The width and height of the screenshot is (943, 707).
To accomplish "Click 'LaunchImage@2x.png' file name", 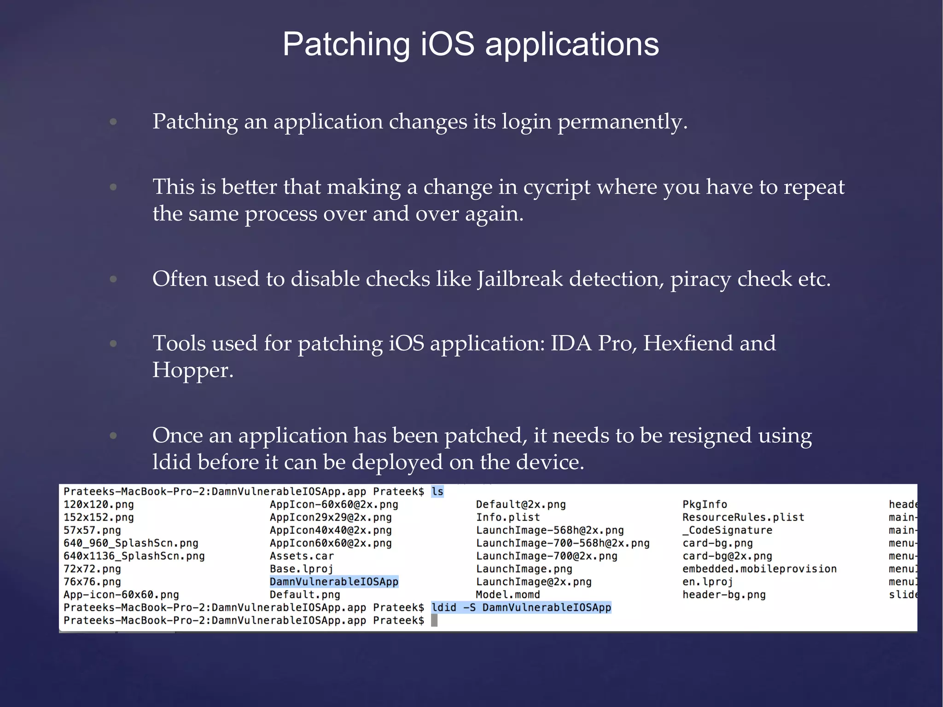I will tap(534, 582).
